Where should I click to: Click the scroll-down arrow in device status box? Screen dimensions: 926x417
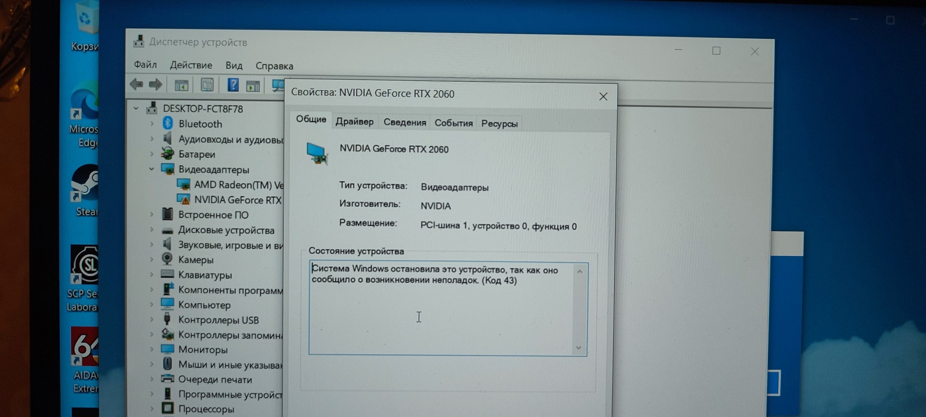click(x=578, y=347)
